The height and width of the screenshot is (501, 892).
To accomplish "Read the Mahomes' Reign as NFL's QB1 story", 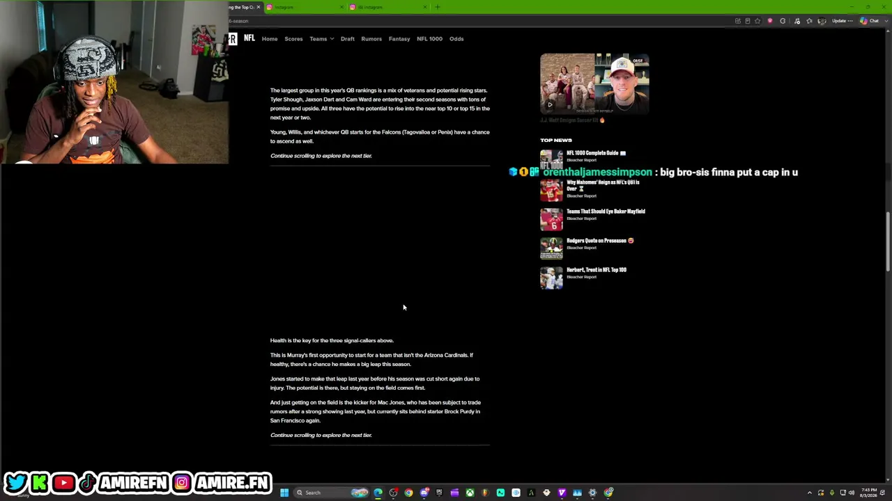I will (x=603, y=185).
